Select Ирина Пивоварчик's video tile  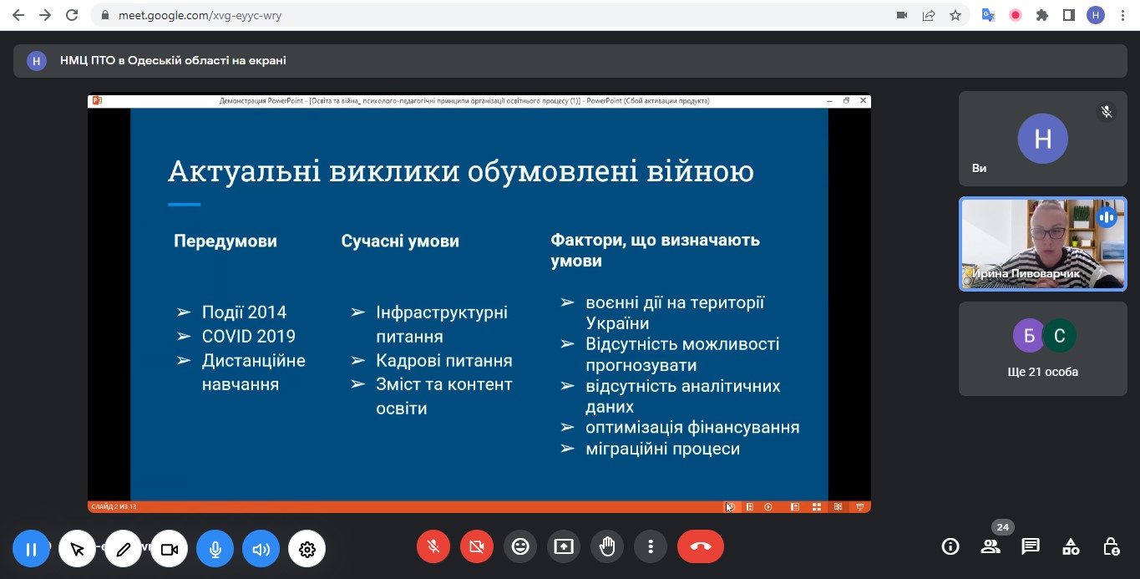(x=1042, y=244)
